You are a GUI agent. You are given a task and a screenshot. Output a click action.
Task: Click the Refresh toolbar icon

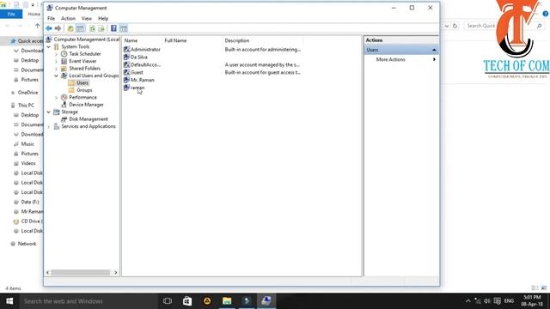(x=92, y=28)
